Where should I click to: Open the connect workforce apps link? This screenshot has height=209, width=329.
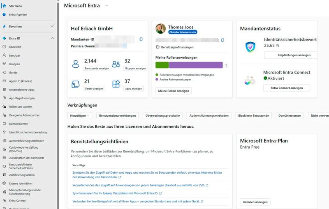[x=138, y=202]
